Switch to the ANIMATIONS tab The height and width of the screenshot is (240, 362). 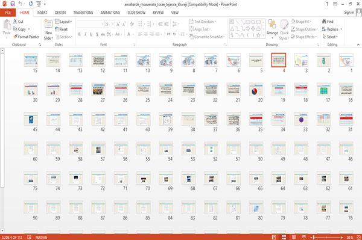click(110, 13)
